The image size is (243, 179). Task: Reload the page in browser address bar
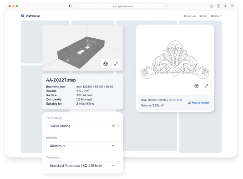(166, 6)
